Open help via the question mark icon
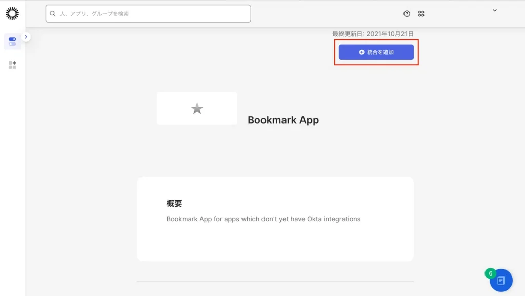This screenshot has width=525, height=296. click(x=407, y=14)
